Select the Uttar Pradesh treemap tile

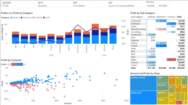click(x=162, y=87)
